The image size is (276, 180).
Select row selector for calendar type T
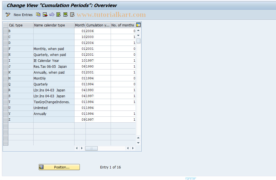coord(6,102)
